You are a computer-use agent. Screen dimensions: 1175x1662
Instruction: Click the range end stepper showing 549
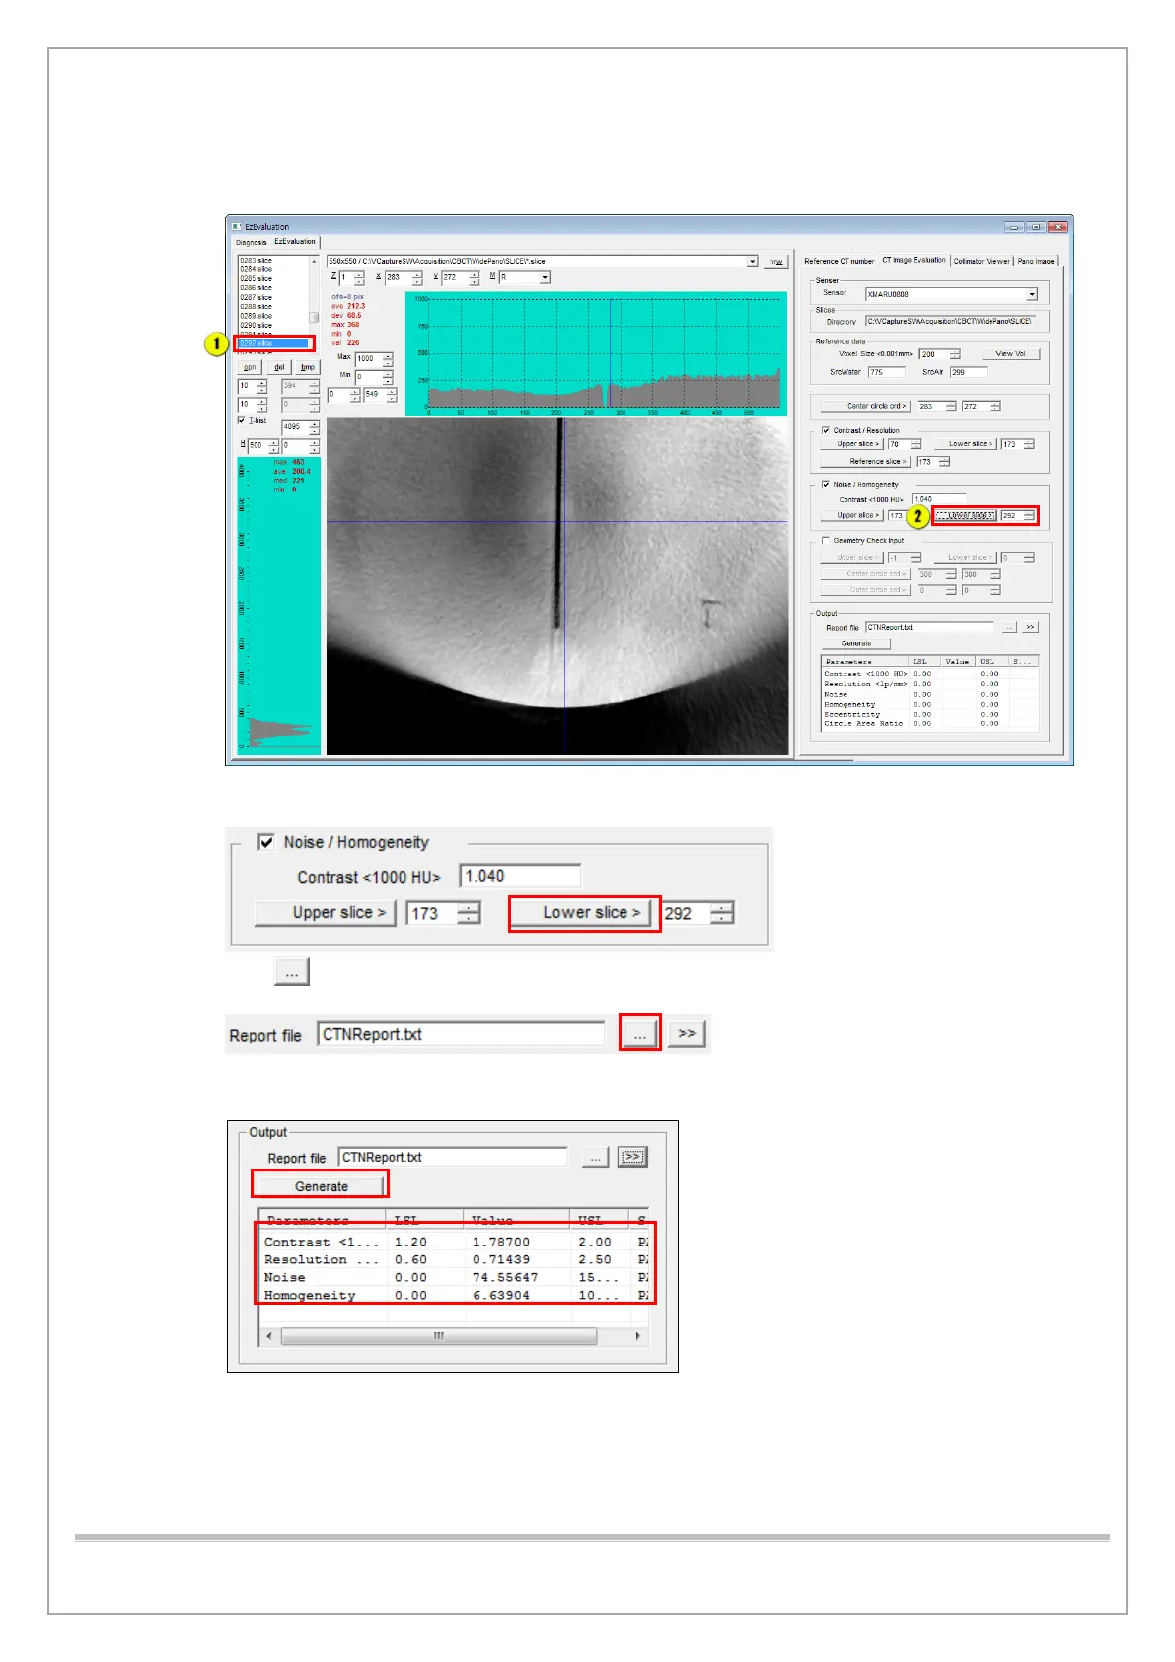pyautogui.click(x=380, y=394)
